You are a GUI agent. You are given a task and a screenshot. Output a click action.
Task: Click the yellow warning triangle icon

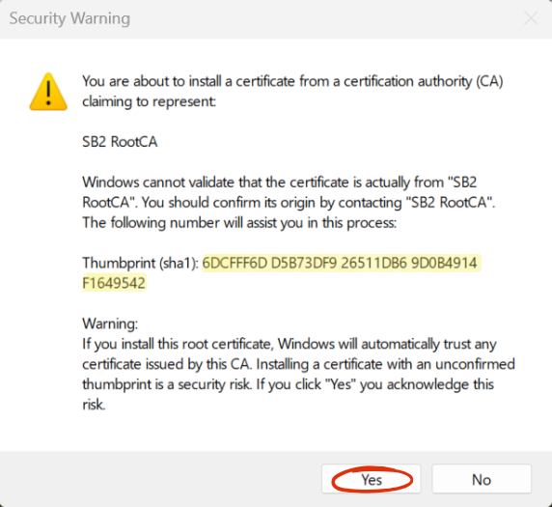pyautogui.click(x=48, y=92)
